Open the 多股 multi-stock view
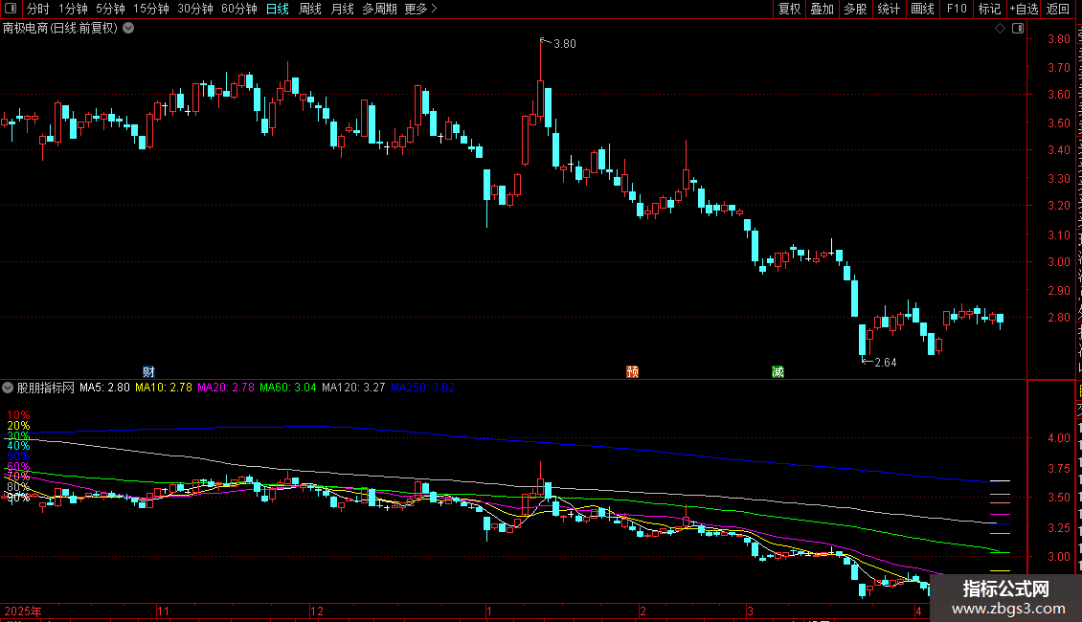The image size is (1082, 622). 855,9
